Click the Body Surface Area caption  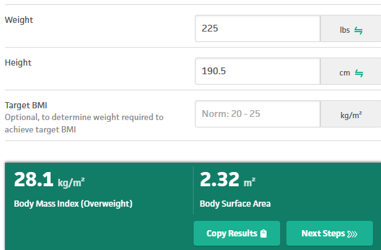tap(235, 203)
